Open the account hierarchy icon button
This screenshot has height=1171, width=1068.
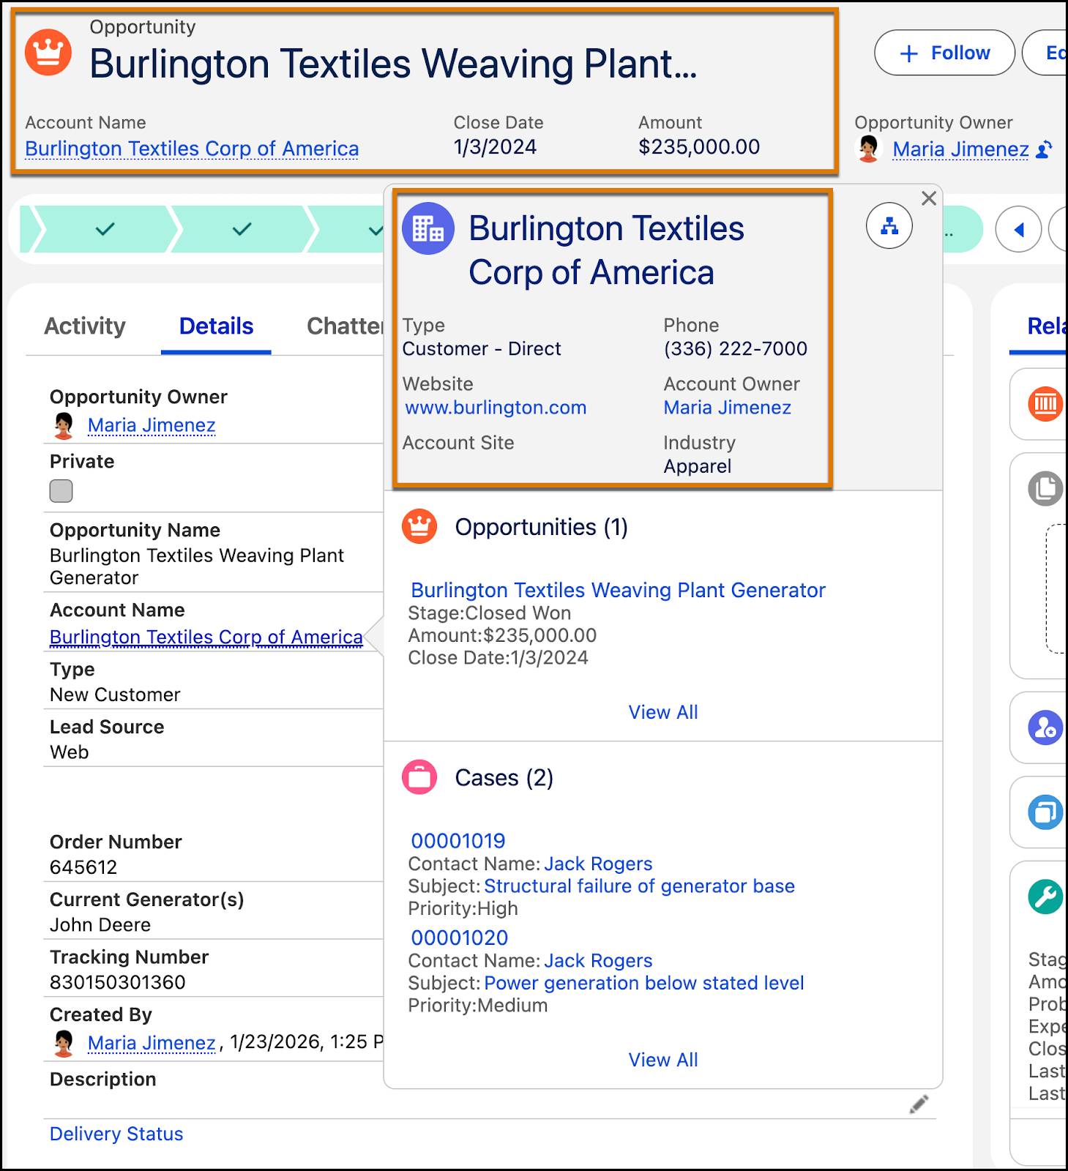click(x=889, y=225)
